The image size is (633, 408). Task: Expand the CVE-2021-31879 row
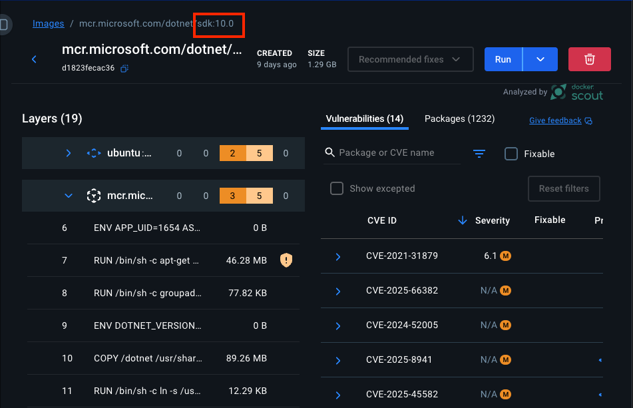pos(338,256)
